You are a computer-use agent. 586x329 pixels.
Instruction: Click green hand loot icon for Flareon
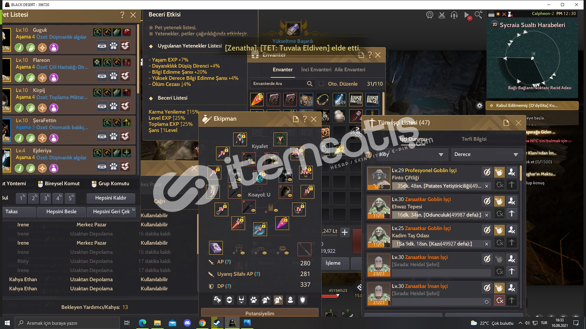point(31,78)
